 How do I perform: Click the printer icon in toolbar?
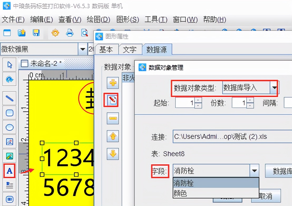(x=70, y=33)
